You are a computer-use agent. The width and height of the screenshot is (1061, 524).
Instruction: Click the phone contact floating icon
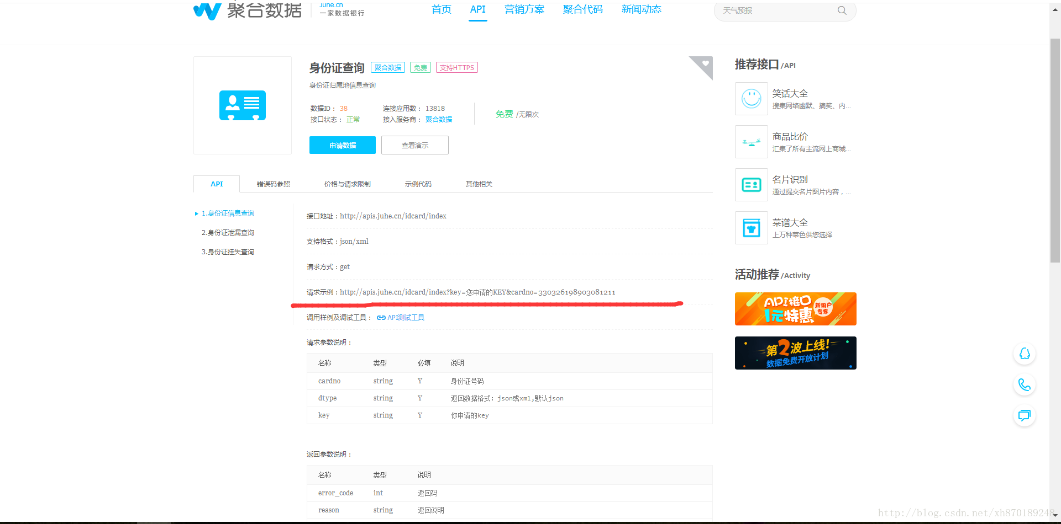[1025, 384]
